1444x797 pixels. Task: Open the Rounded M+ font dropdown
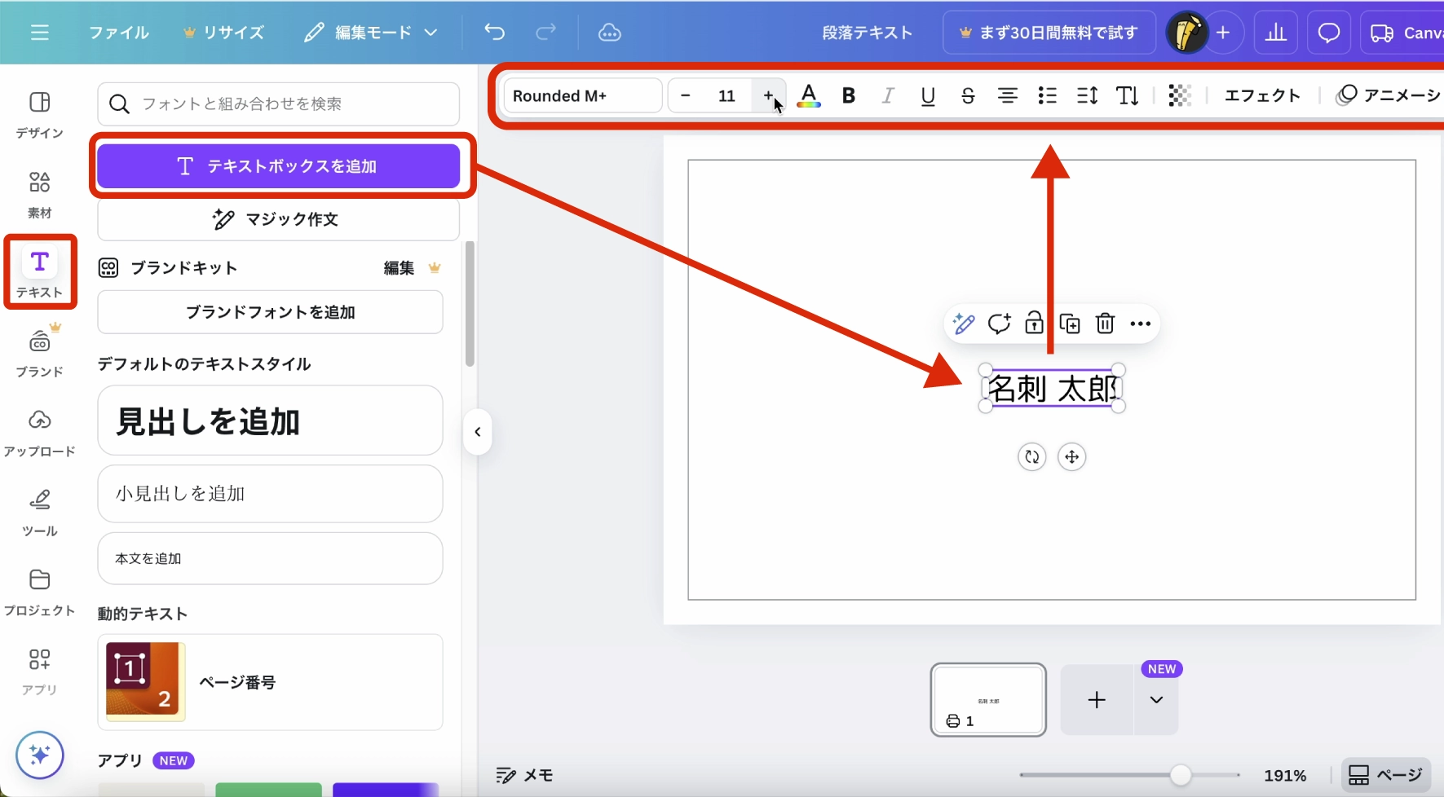coord(582,96)
